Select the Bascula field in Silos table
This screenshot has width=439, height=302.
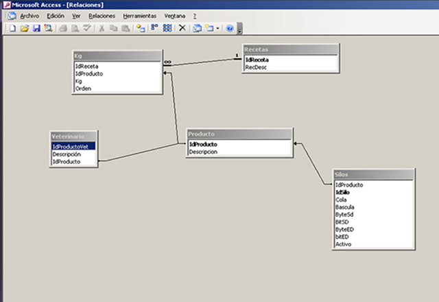346,207
